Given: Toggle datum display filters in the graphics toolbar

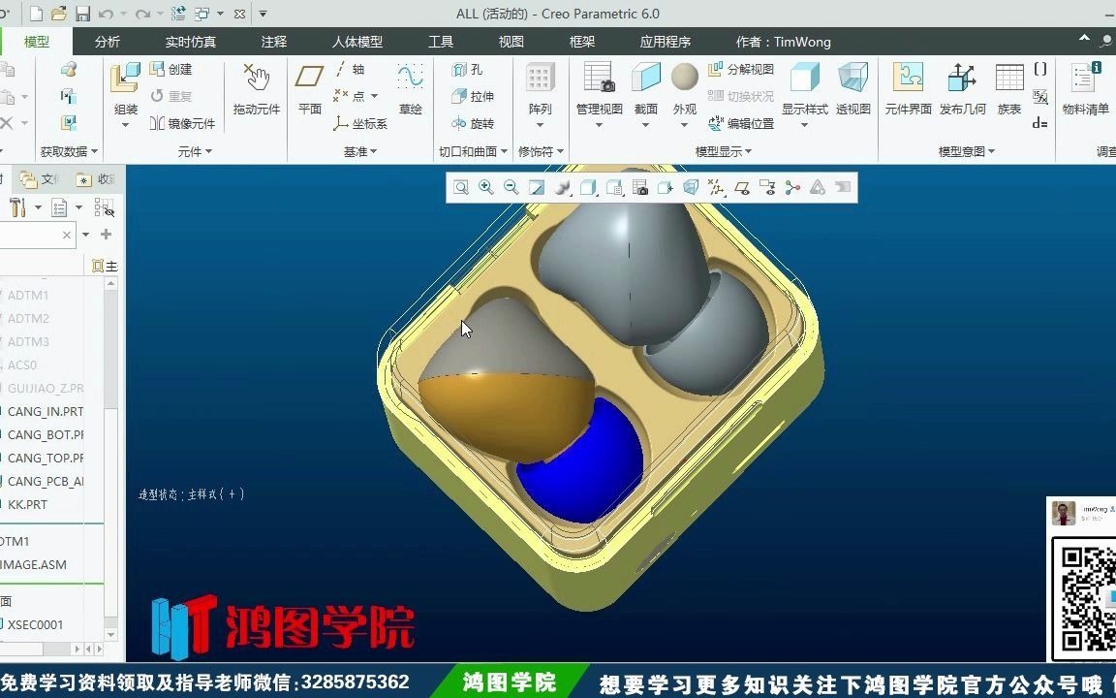Looking at the screenshot, I should pyautogui.click(x=715, y=187).
